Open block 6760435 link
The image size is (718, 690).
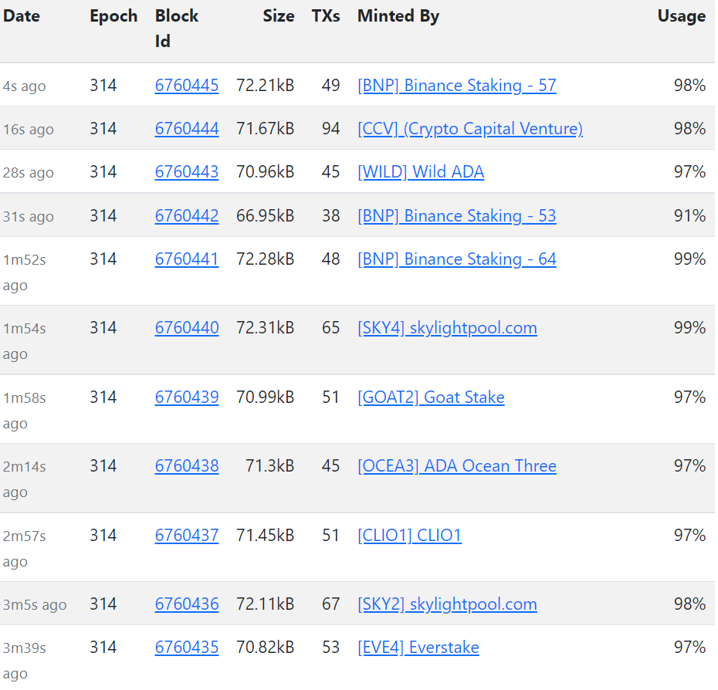pyautogui.click(x=187, y=648)
